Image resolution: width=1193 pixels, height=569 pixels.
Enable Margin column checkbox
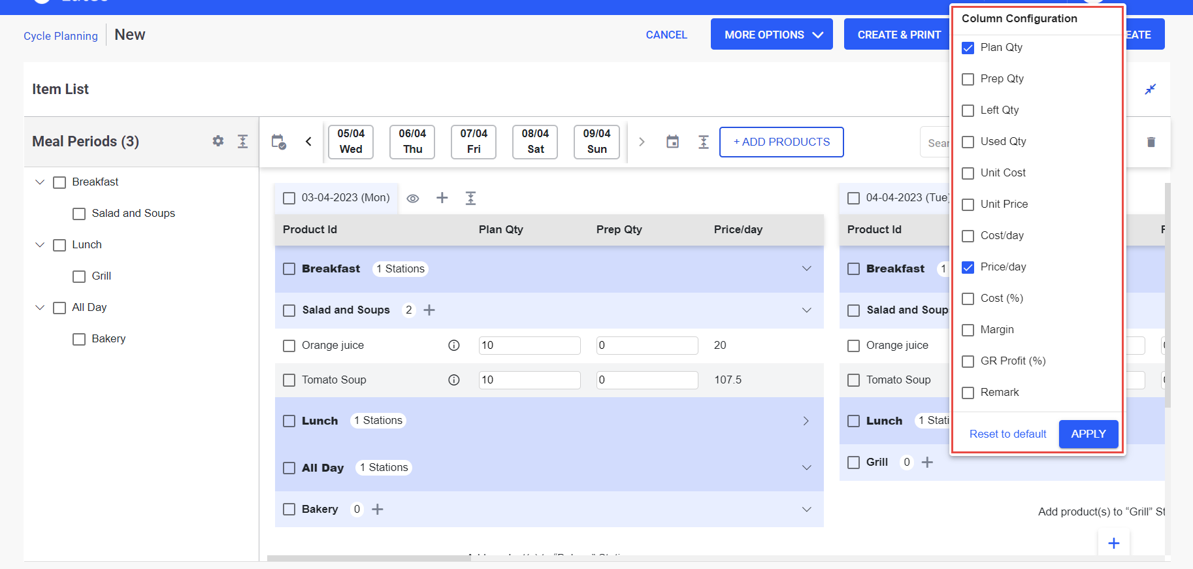pyautogui.click(x=968, y=330)
